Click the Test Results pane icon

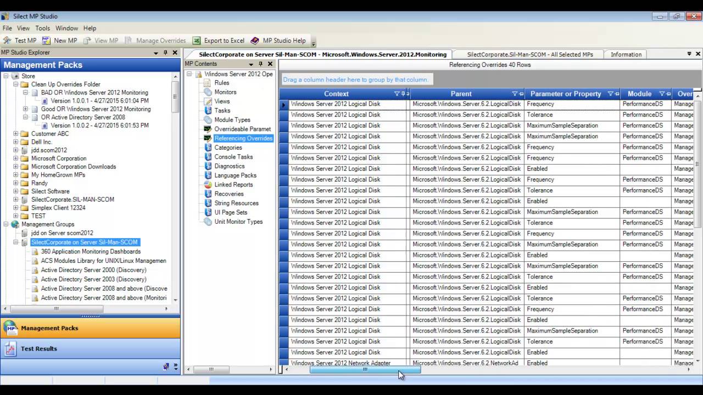point(10,349)
